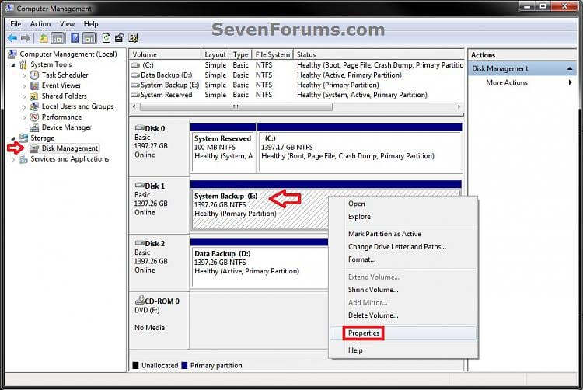Sort by the Layout column header
Viewport: 583px width, 390px height.
215,54
